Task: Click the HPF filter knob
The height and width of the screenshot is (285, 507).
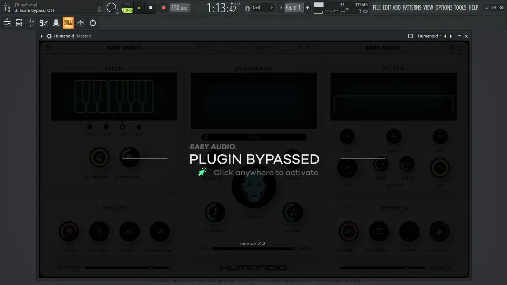Action: point(347,168)
